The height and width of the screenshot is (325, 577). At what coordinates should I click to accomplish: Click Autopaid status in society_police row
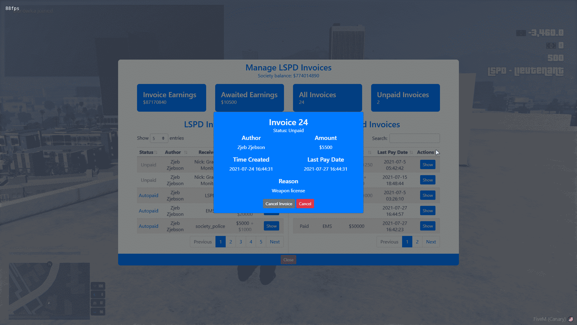[x=148, y=226]
